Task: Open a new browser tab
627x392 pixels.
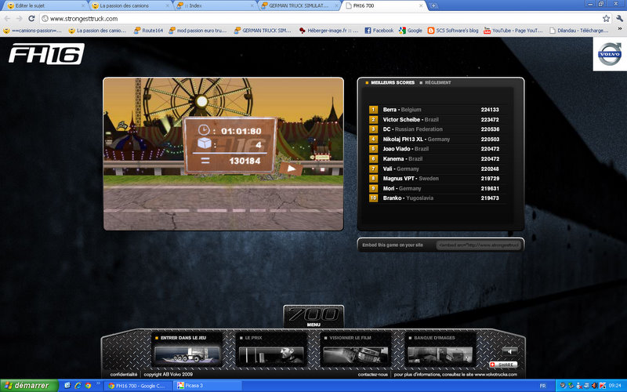Action: [x=433, y=5]
